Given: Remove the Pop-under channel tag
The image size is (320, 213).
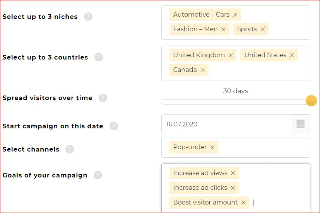Looking at the screenshot, I should 212,147.
